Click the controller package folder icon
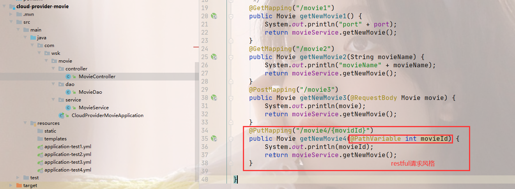The width and height of the screenshot is (515, 189). (61, 69)
